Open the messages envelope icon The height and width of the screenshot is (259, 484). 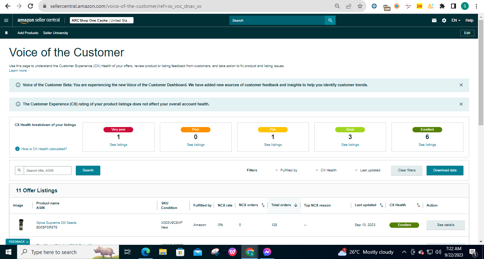[434, 20]
